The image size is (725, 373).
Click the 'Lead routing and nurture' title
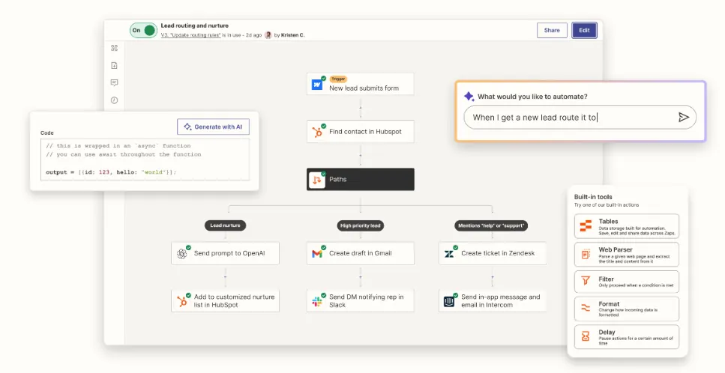point(195,26)
